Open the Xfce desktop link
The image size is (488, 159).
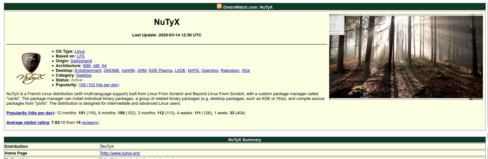(246, 71)
